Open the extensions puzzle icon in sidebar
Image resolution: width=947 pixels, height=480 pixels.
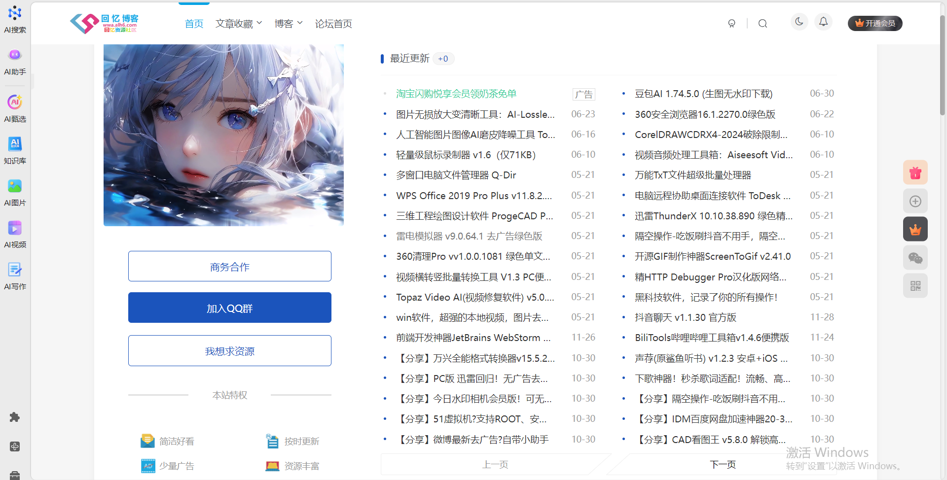tap(15, 417)
